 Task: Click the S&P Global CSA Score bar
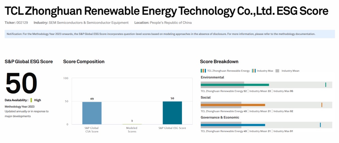coord(92,113)
